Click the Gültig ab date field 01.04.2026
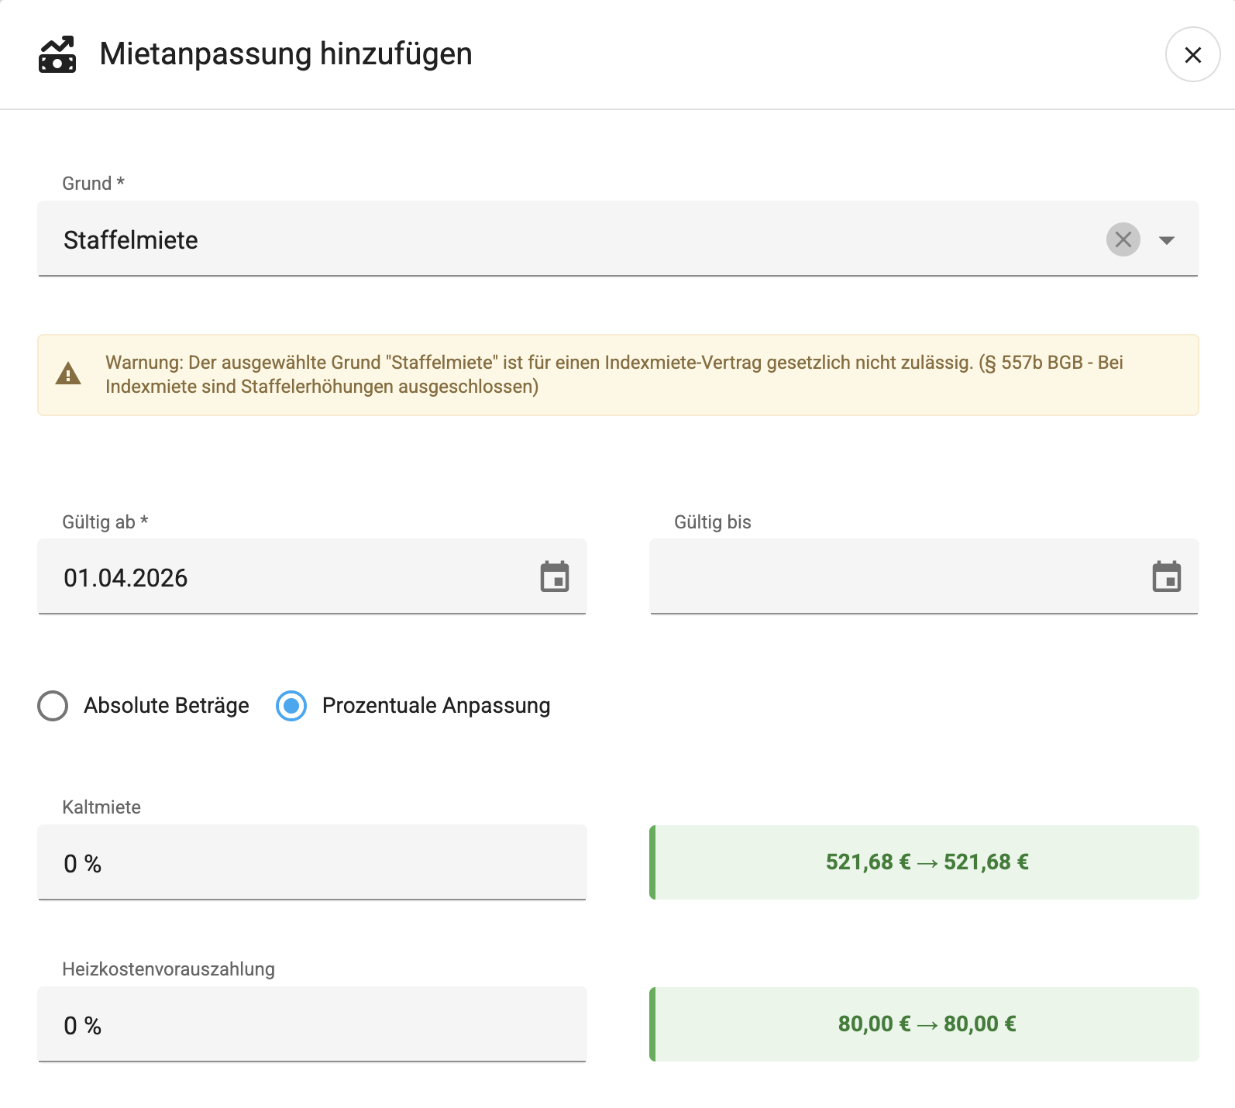This screenshot has width=1235, height=1108. coord(311,576)
